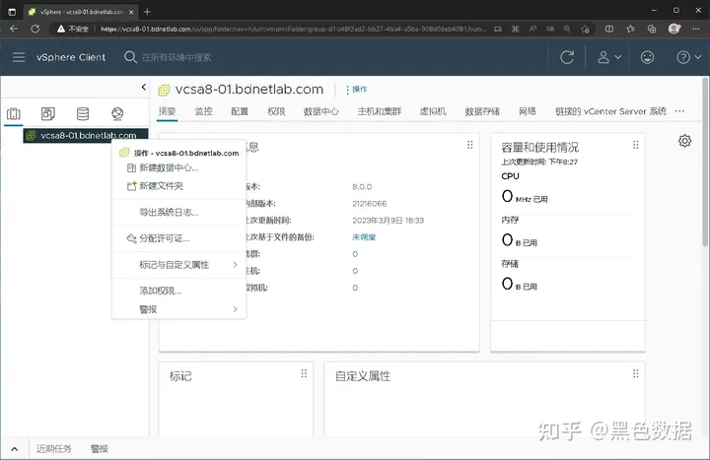Screen dimensions: 710x460
Task: Click the version value 8.0.0
Action: [362, 187]
